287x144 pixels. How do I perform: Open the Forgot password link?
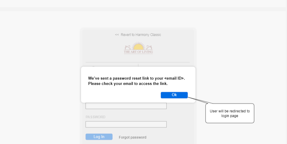pos(133,137)
